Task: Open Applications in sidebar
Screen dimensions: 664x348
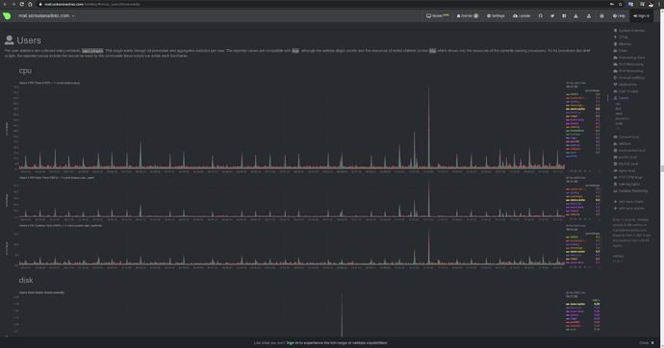Action: [x=626, y=85]
